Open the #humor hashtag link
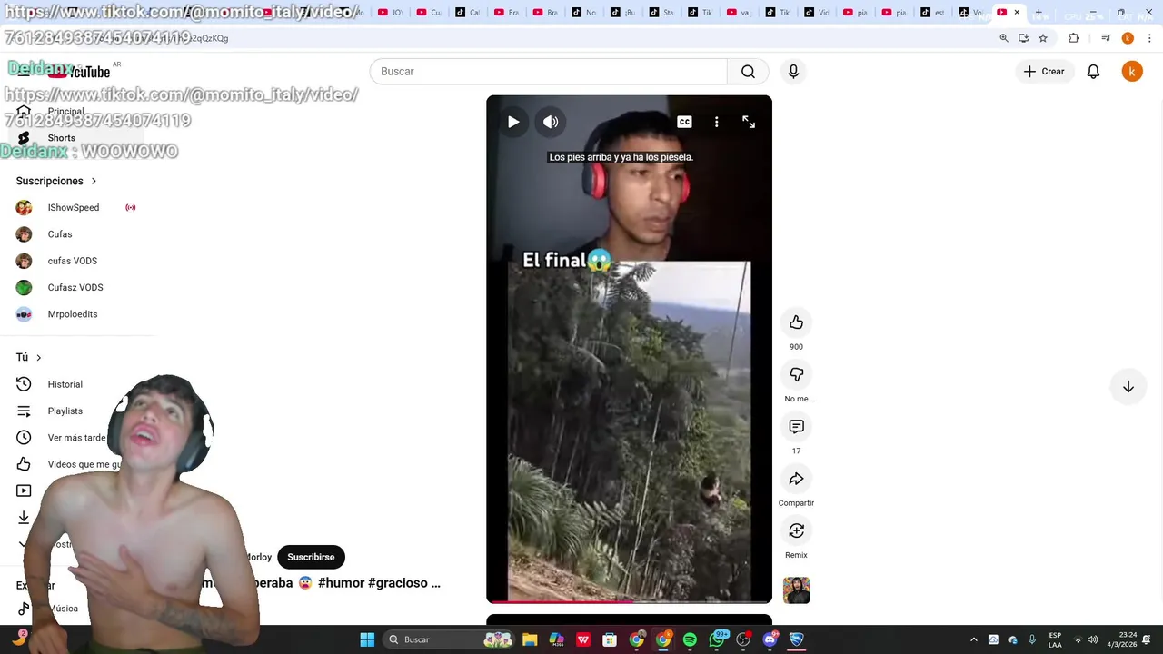The height and width of the screenshot is (654, 1163). [x=341, y=583]
